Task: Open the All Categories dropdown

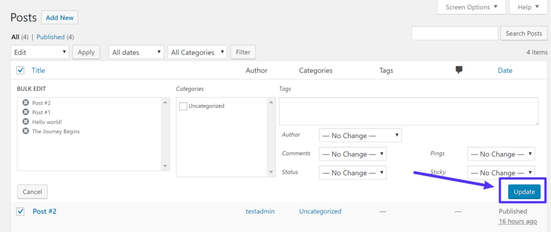Action: coord(197,52)
